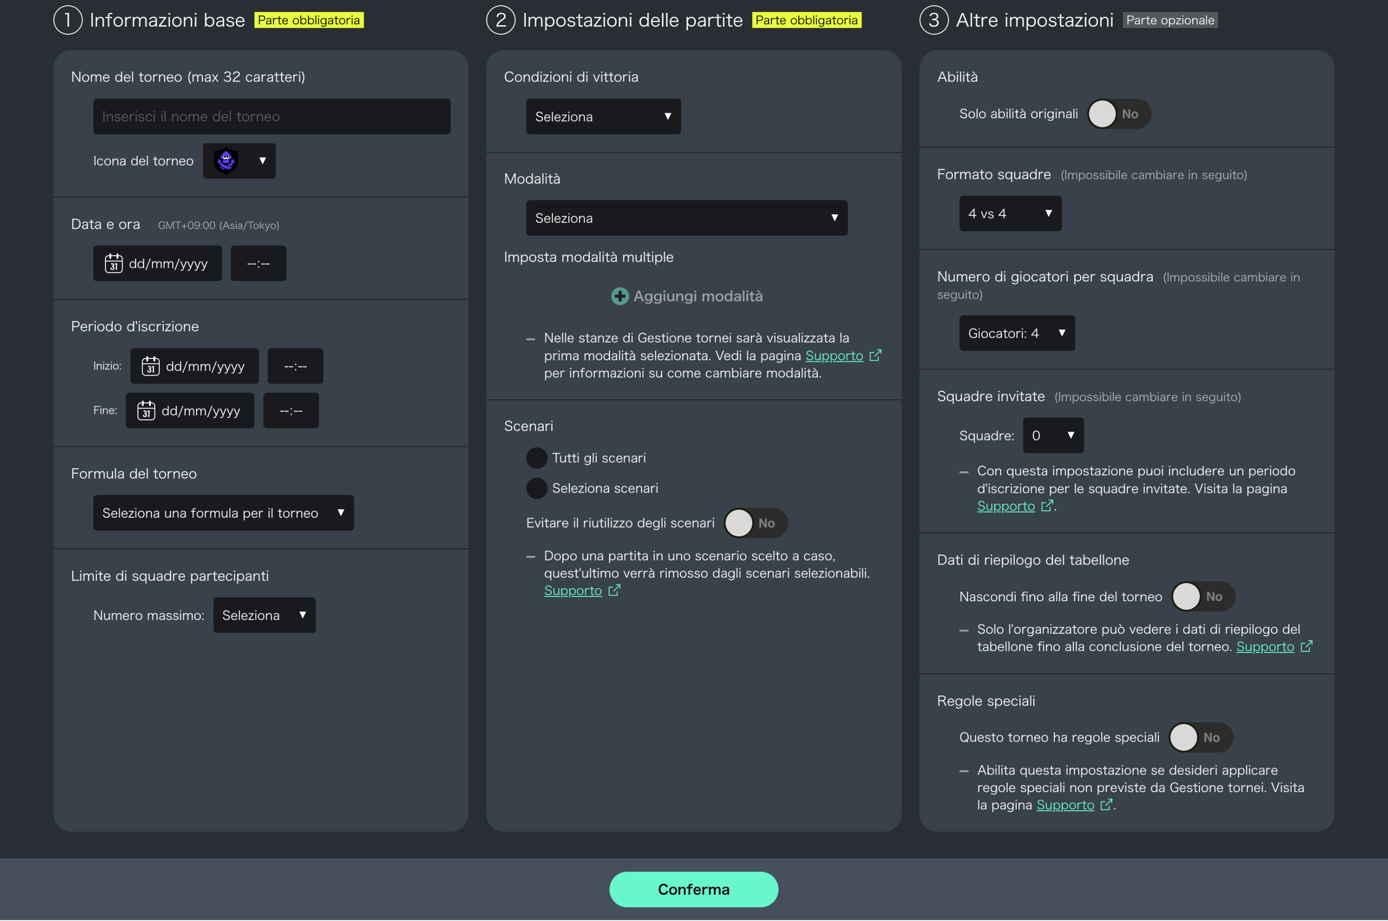The height and width of the screenshot is (921, 1388).
Task: Click Data e ora date field
Action: 158,263
